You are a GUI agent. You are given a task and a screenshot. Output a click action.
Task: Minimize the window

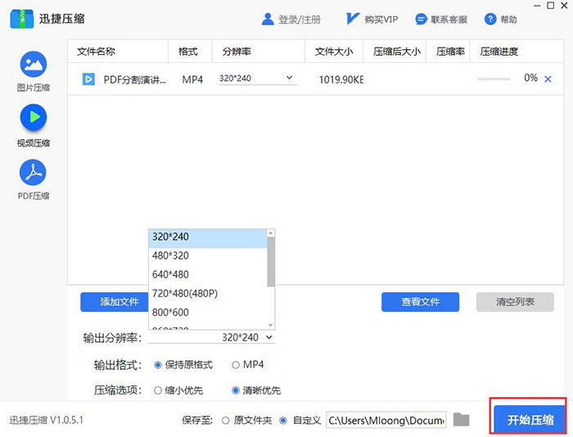(537, 6)
